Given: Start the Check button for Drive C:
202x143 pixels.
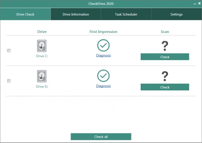Looking at the screenshot, I should pos(165,57).
